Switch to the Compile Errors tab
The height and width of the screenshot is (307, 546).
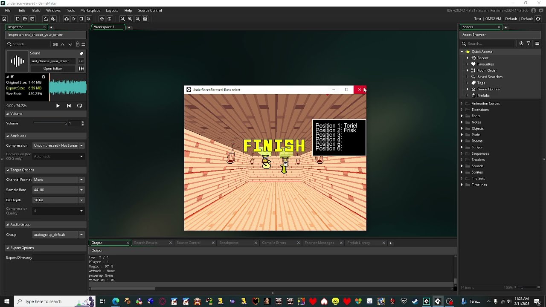click(x=274, y=243)
